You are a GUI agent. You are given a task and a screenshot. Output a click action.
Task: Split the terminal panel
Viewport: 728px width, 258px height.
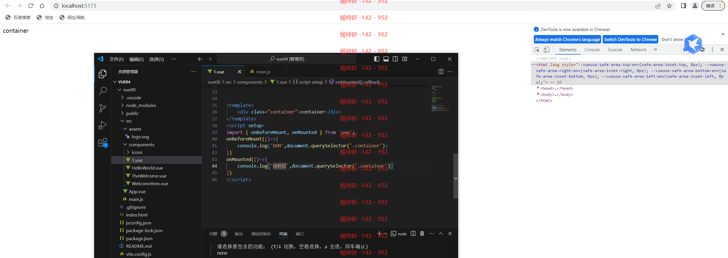click(x=413, y=234)
